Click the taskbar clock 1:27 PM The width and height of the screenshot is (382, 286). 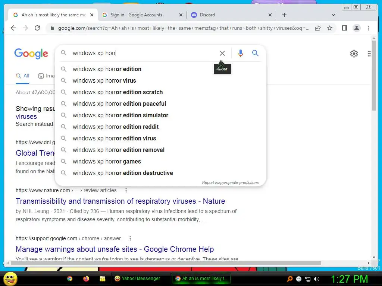(349, 279)
